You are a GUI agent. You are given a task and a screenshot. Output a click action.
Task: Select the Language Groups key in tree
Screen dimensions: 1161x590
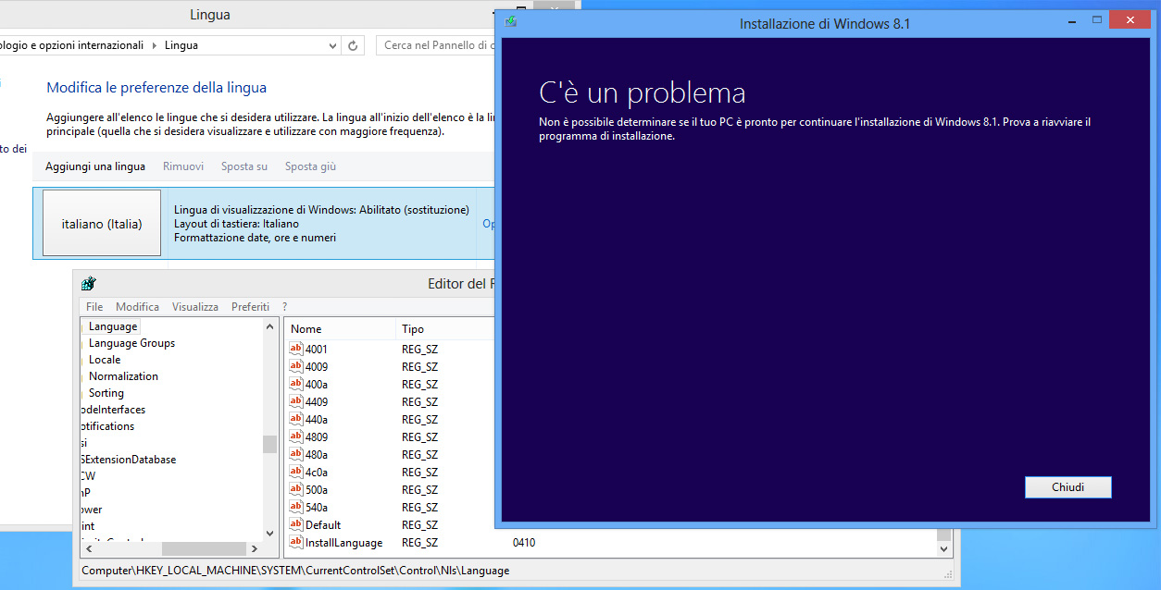click(x=131, y=343)
